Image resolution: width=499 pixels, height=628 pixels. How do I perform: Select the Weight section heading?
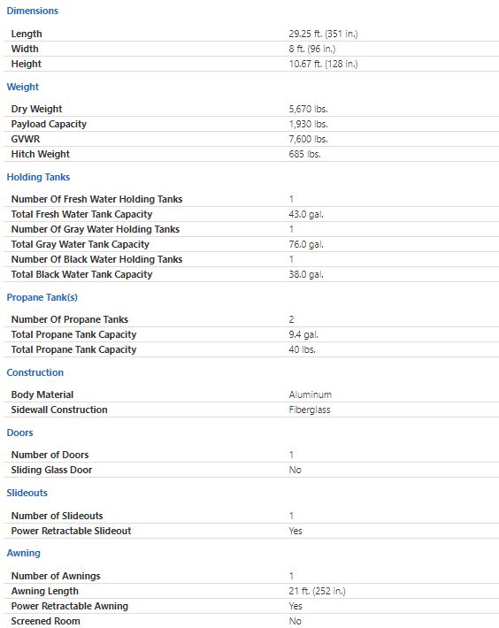pyautogui.click(x=23, y=87)
